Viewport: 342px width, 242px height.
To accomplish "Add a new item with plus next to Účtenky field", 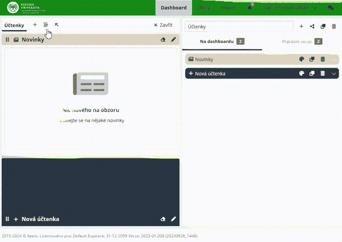I will 302,26.
